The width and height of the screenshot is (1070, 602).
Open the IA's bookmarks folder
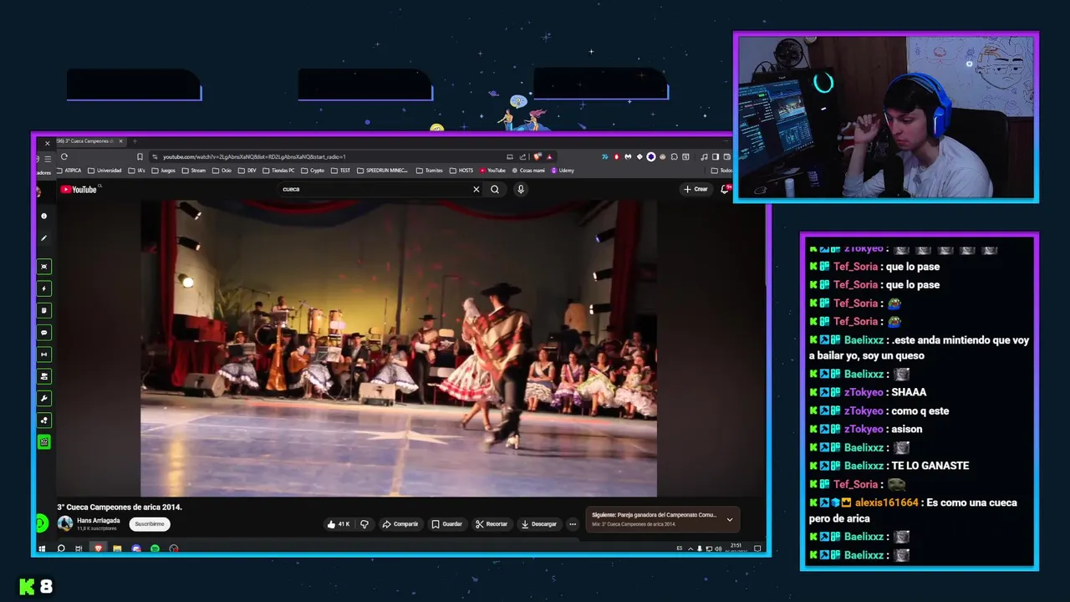tap(136, 171)
